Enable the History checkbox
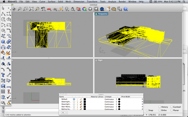Image resolution: width=188 pixels, height=117 pixels. [x=159, y=107]
